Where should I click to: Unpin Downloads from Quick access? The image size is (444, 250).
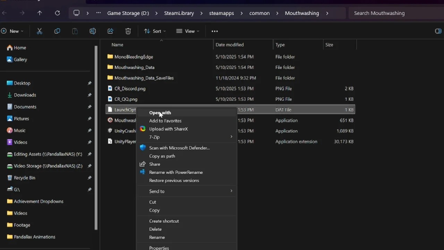(89, 95)
